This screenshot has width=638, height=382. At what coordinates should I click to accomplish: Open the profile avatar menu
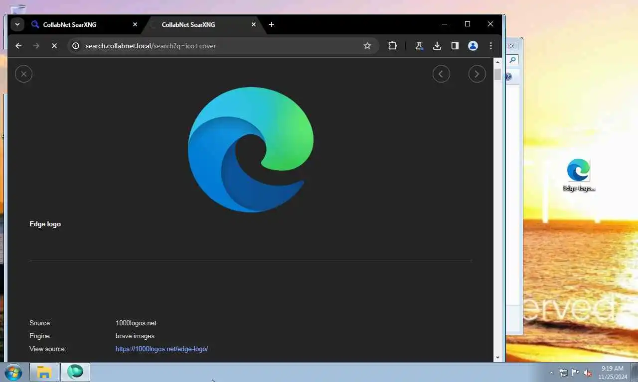[473, 46]
